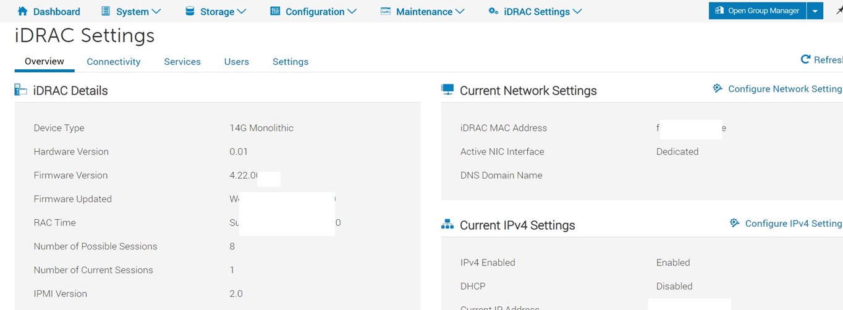843x310 pixels.
Task: Click the Dashboard home icon
Action: point(23,11)
